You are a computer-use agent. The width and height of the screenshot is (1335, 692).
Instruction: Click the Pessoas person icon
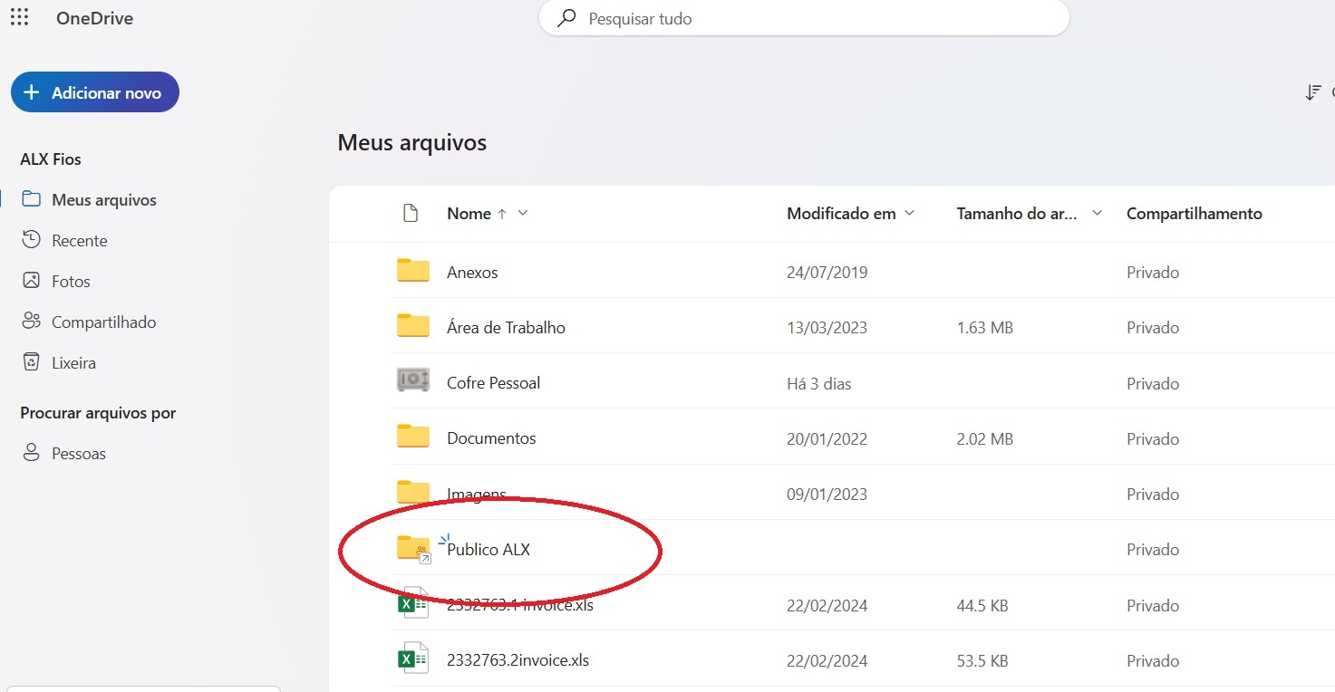tap(32, 453)
